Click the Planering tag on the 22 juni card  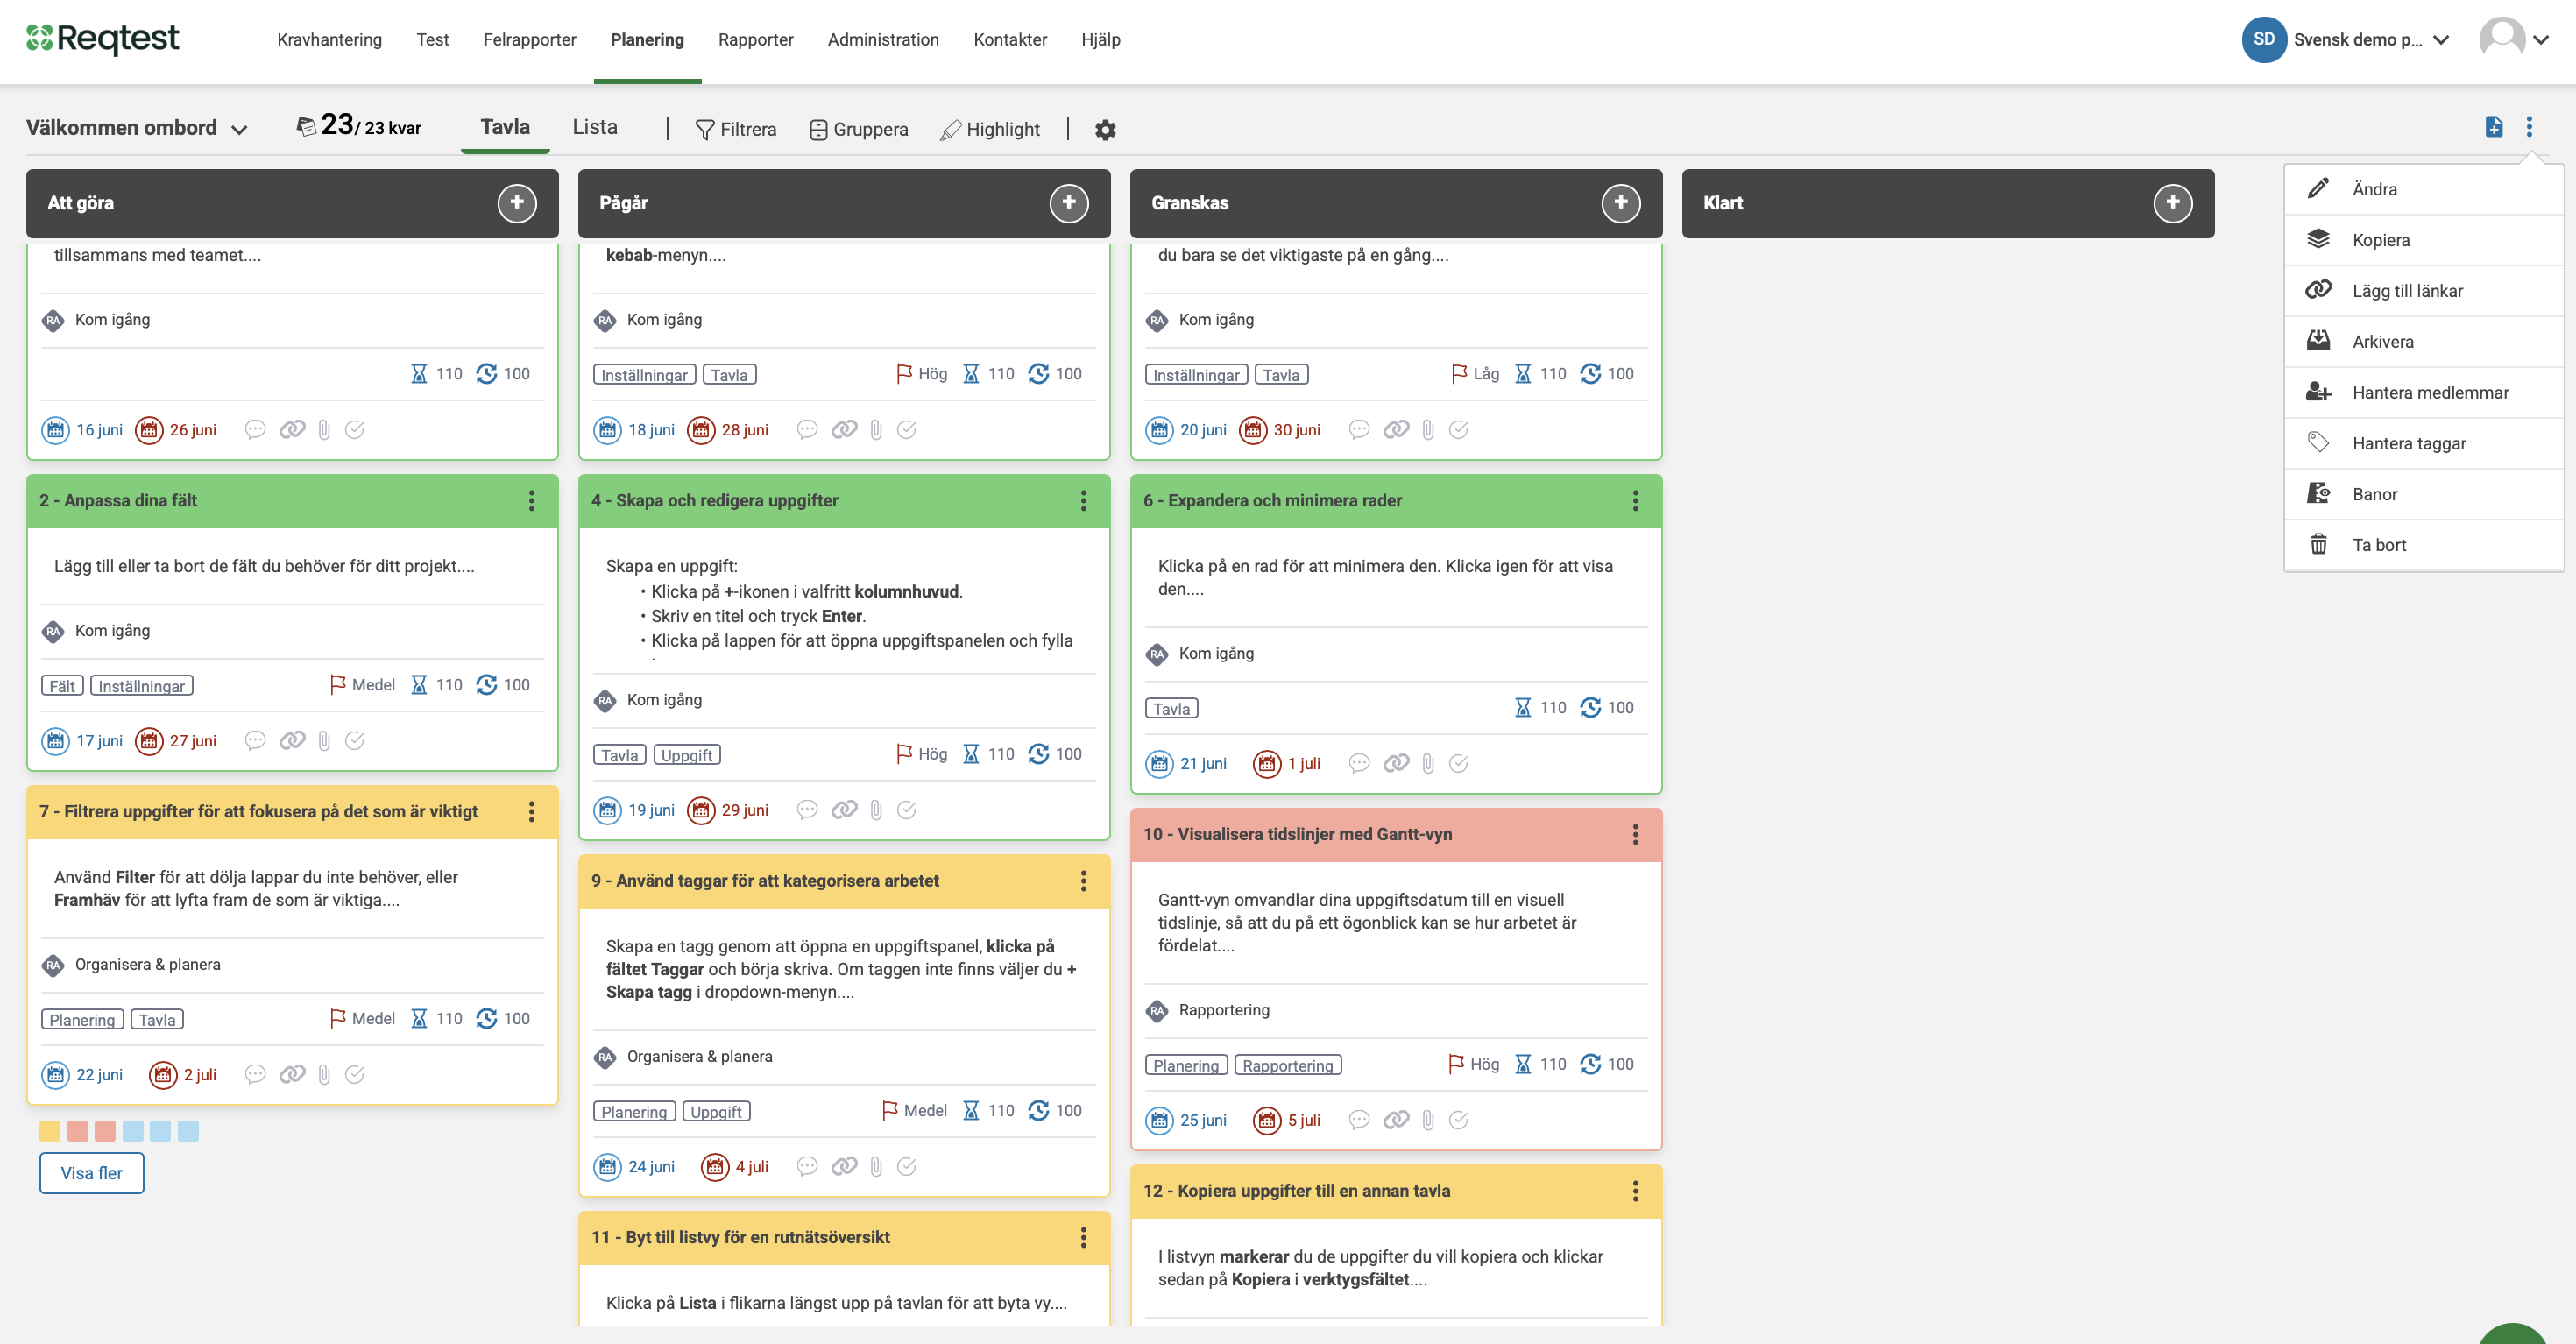82,1020
